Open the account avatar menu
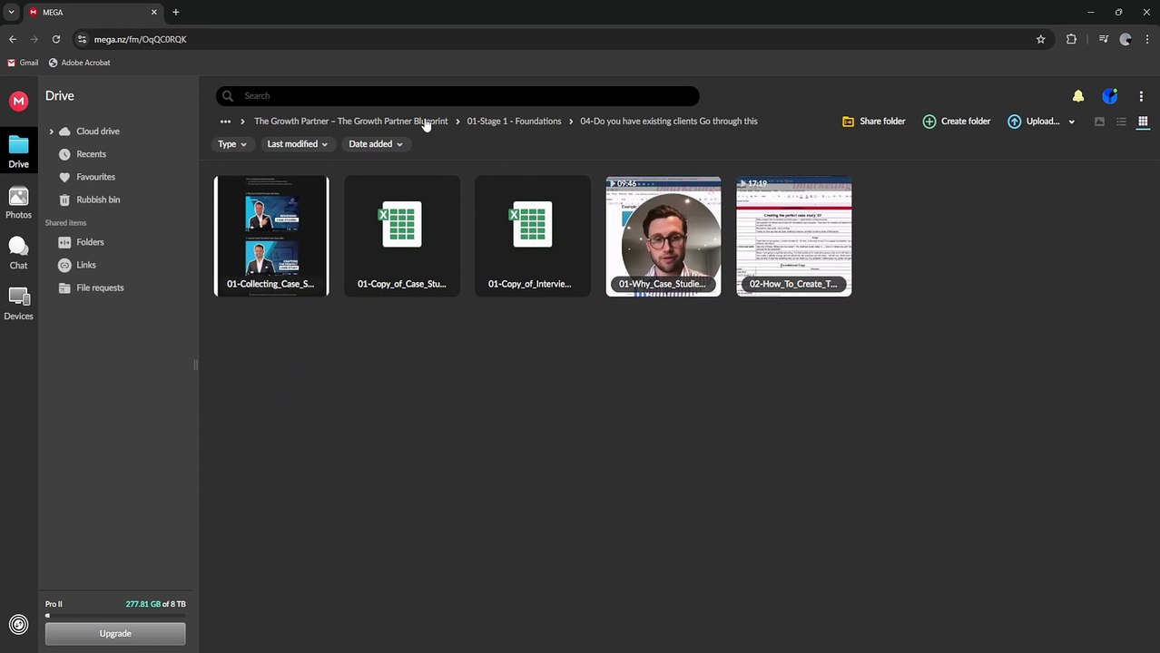Viewport: 1160px width, 653px height. 1109,96
